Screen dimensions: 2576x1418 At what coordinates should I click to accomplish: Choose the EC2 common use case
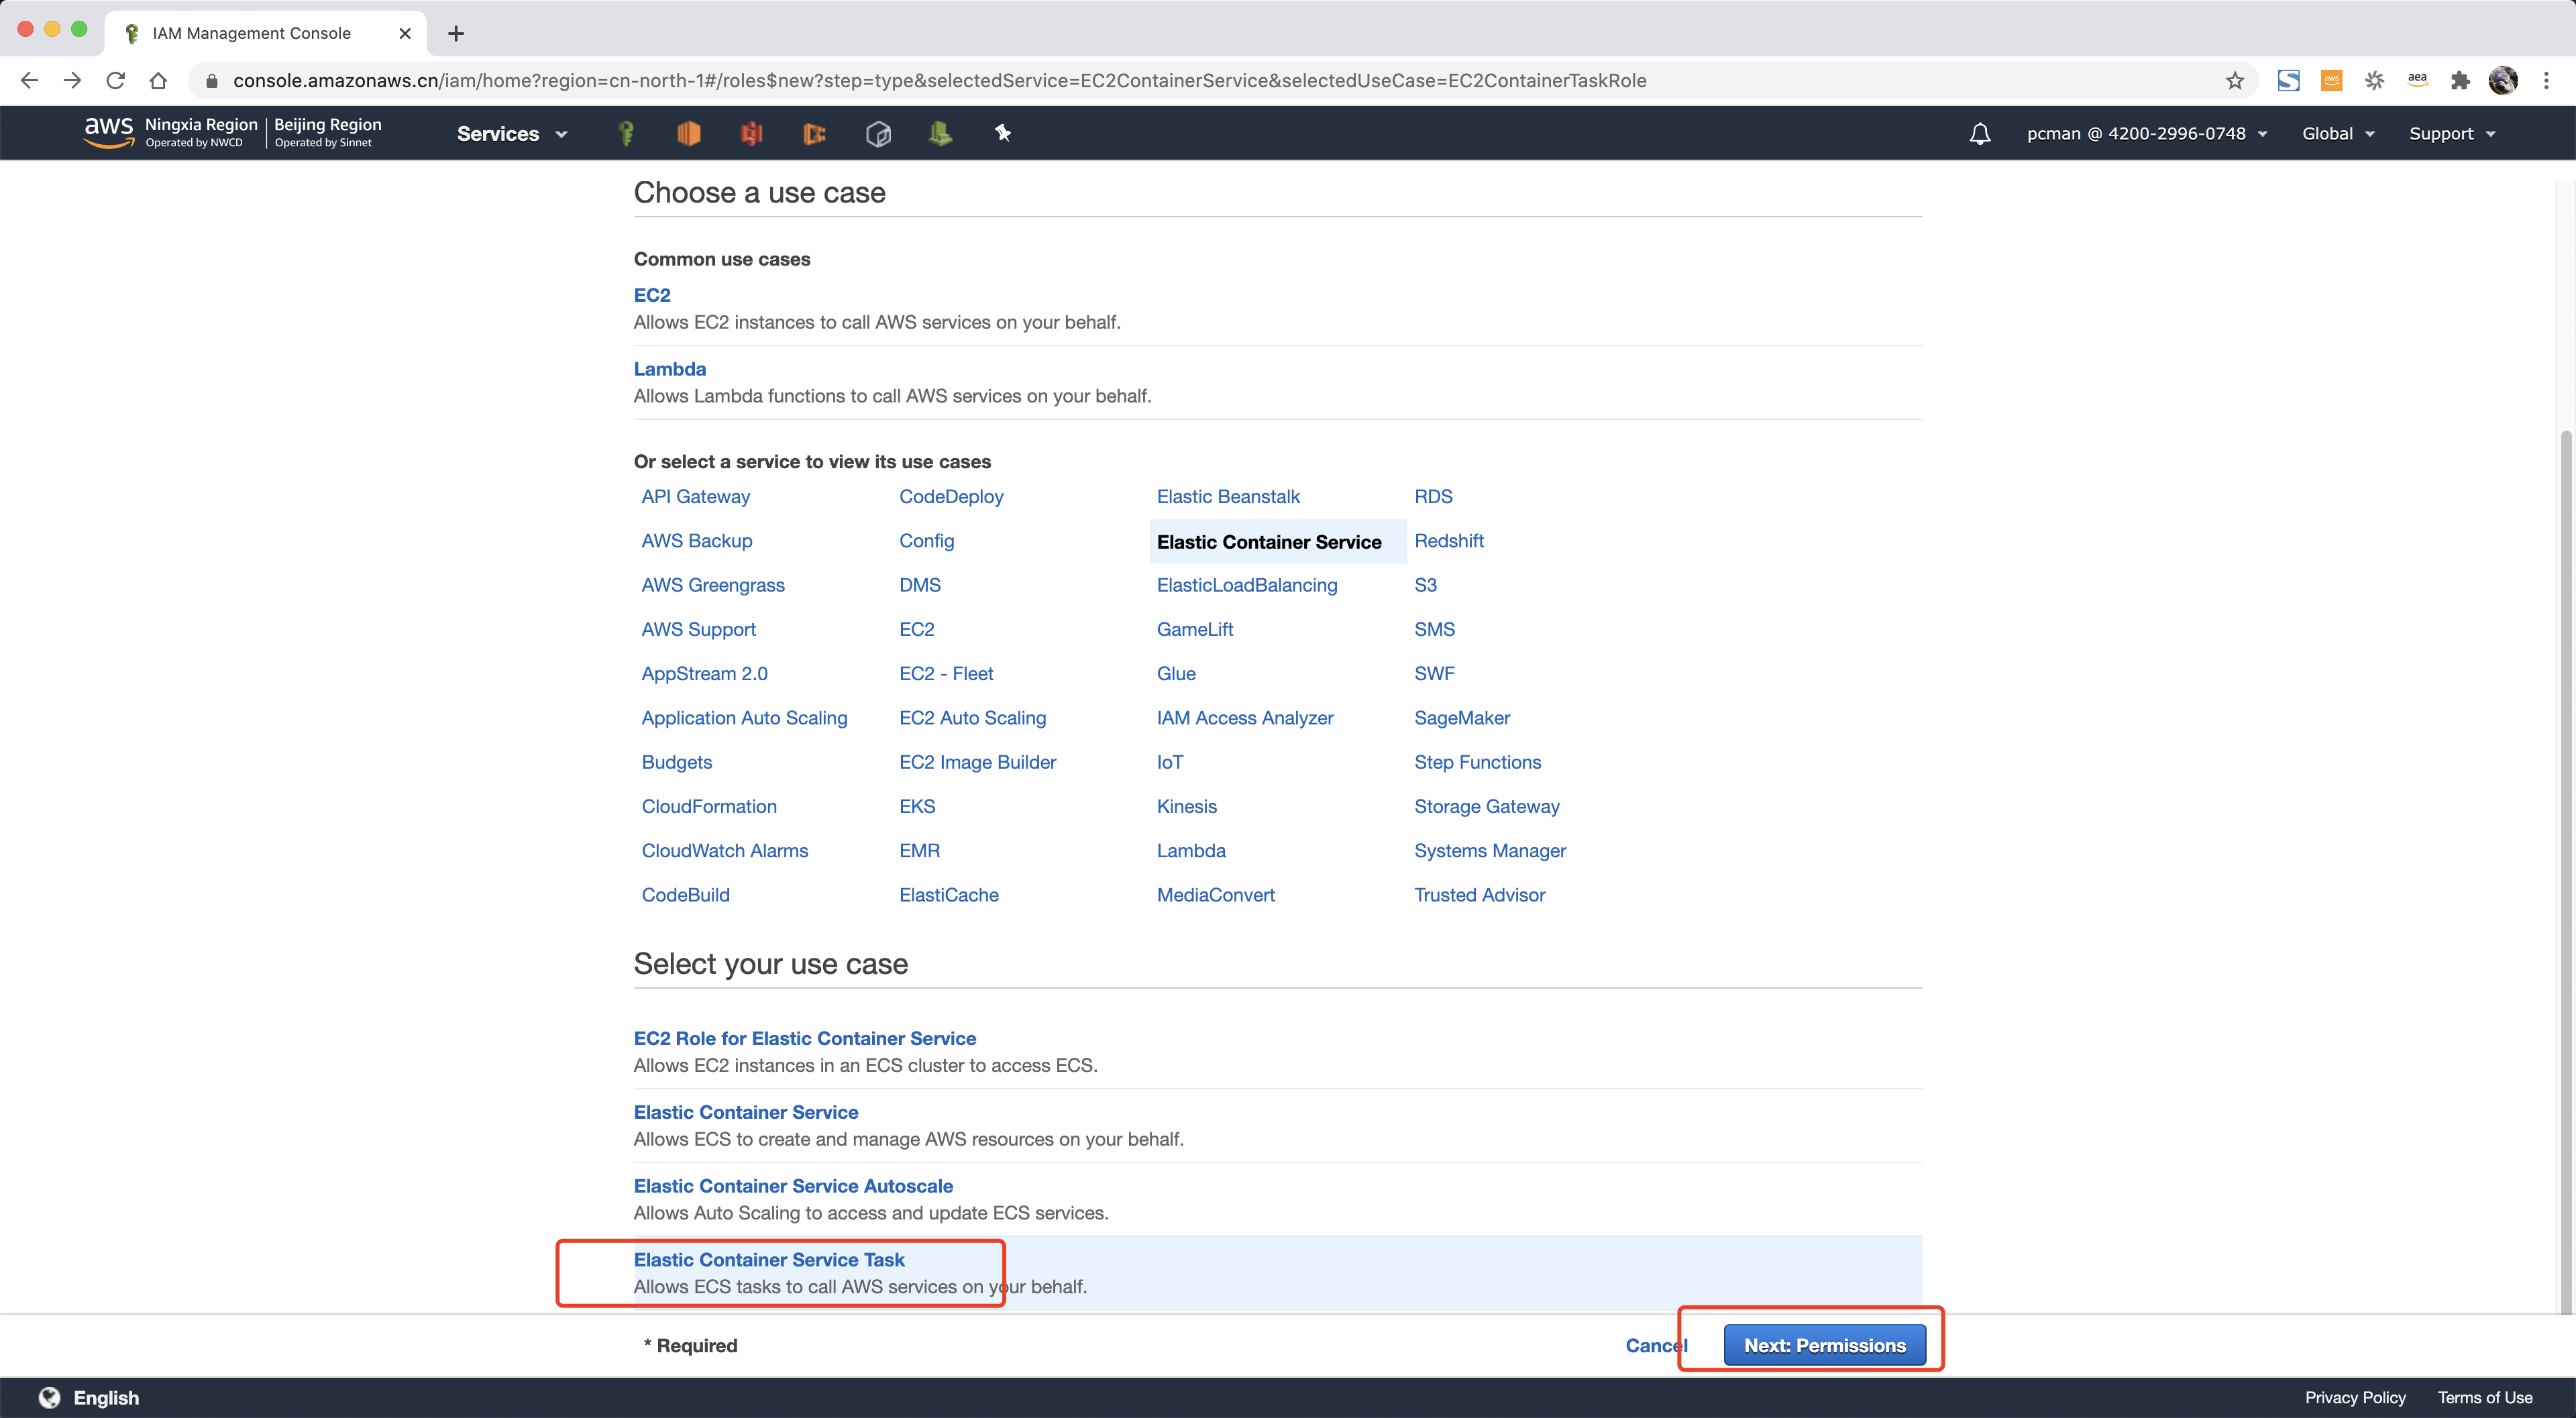point(652,295)
